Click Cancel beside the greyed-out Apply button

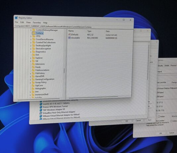tap(138, 121)
